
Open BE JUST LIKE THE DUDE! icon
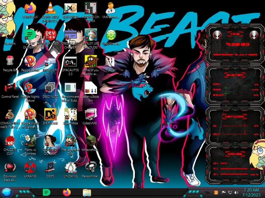point(91,35)
